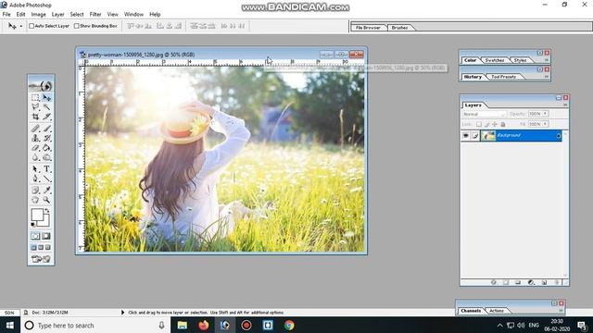The height and width of the screenshot is (333, 593).
Task: Expand status bar info arrow
Action: 122,313
